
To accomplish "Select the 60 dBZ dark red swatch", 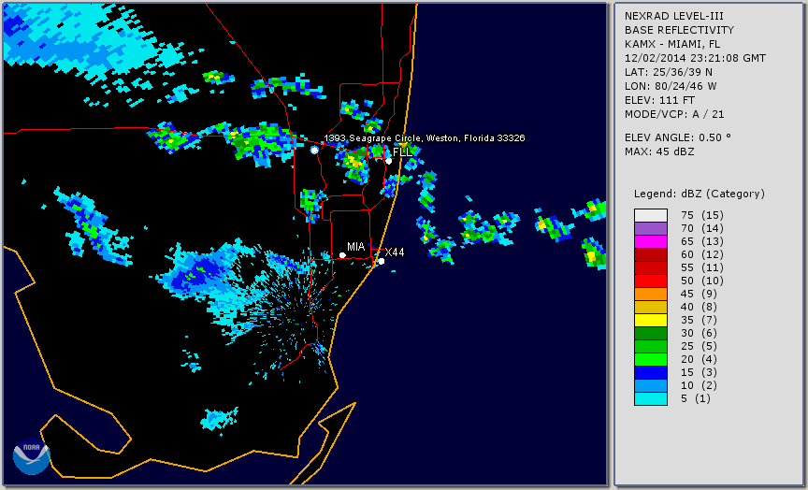I will 651,255.
